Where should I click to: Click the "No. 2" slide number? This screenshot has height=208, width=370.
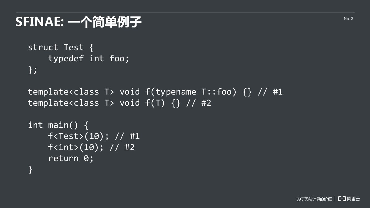click(x=348, y=19)
